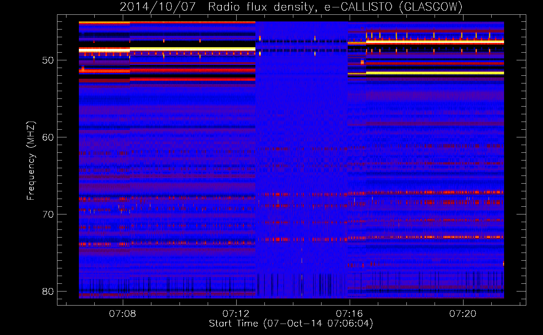543x335 pixels.
Task: Click the "Frequency (MHZ)" axis label
Action: pos(31,160)
